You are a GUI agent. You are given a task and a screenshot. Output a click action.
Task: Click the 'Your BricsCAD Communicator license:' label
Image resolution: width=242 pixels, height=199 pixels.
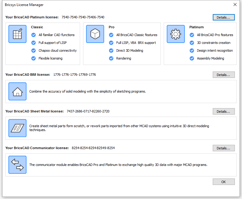coord(37,148)
